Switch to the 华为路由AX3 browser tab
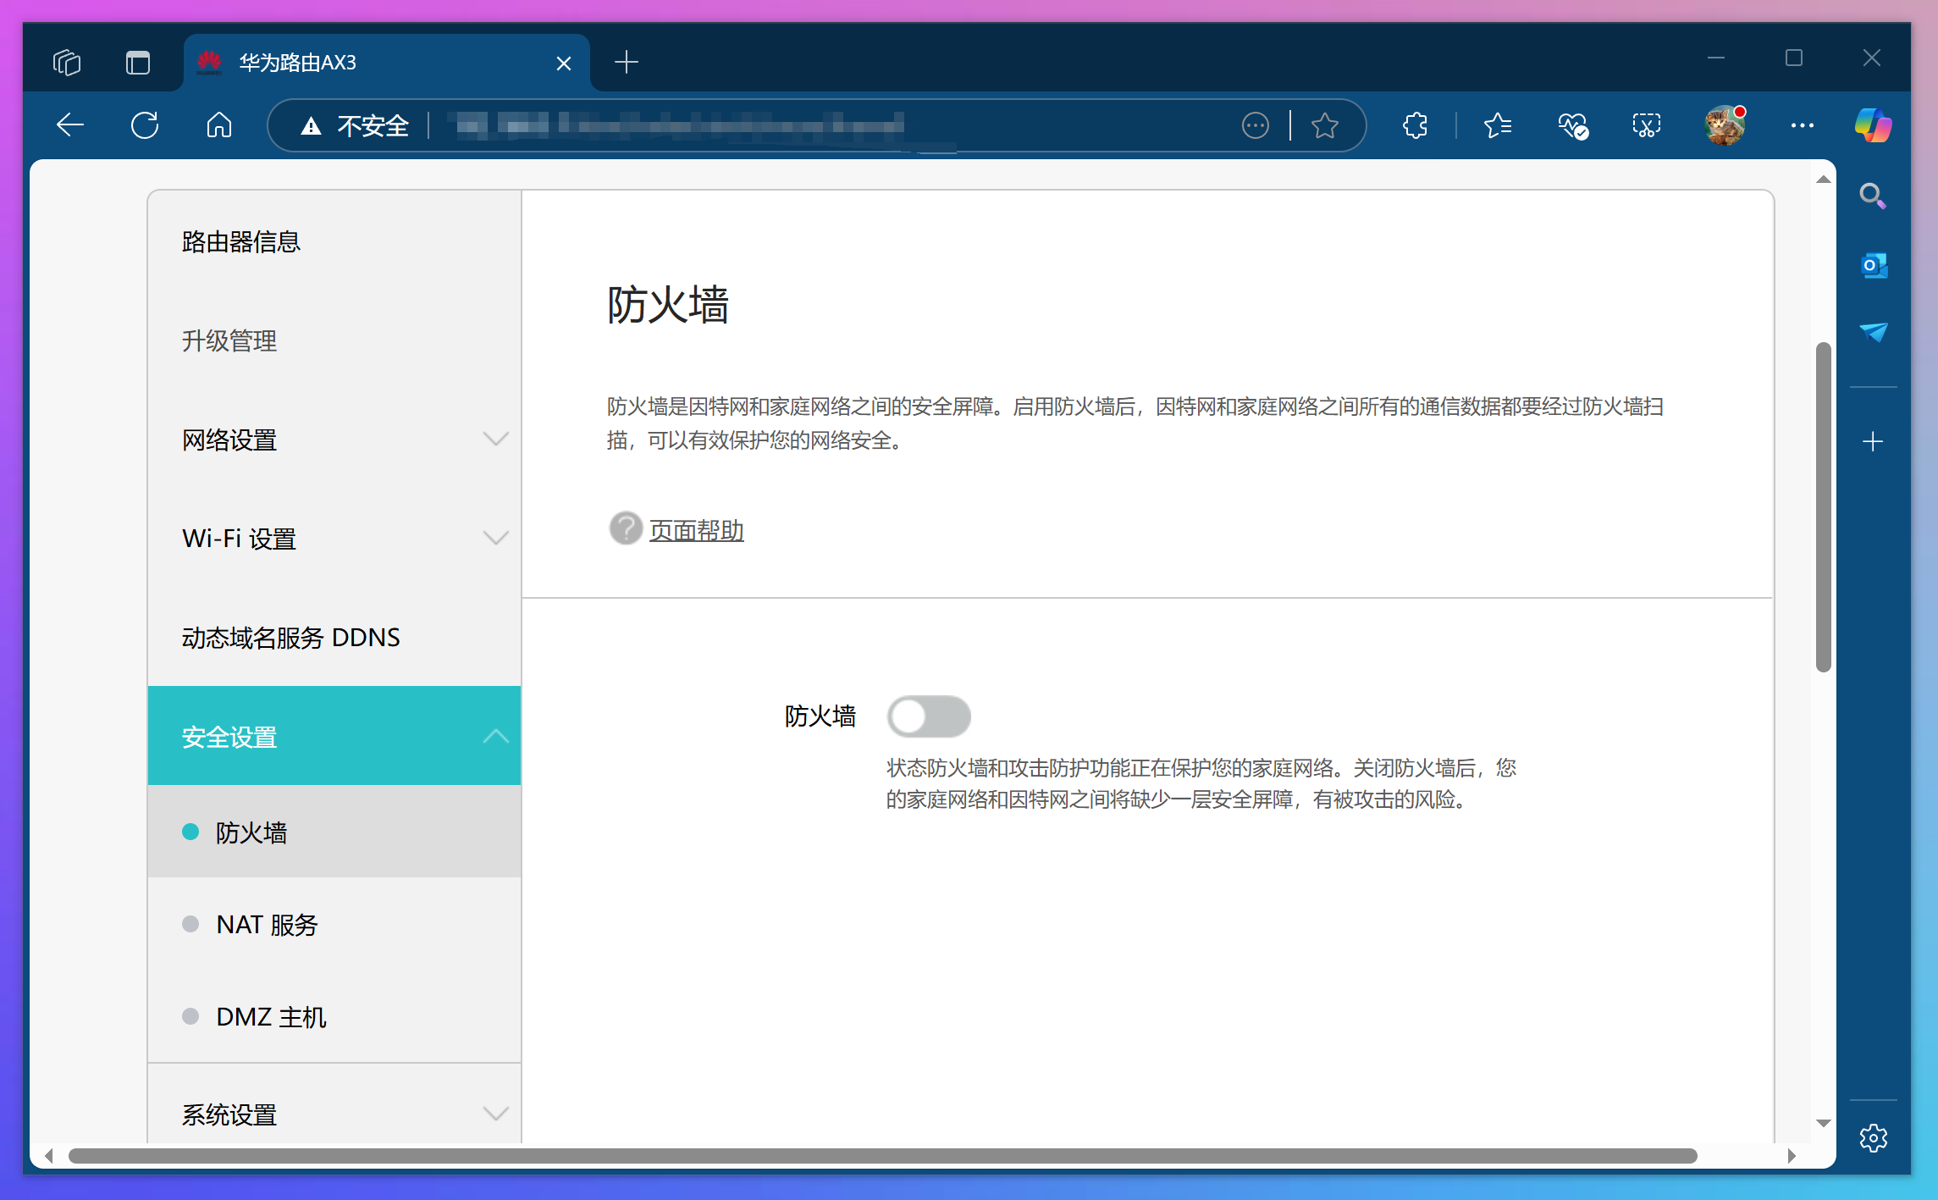The height and width of the screenshot is (1200, 1938). 296,62
